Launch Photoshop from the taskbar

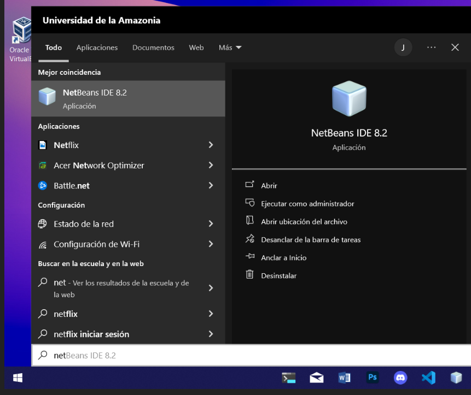(373, 378)
